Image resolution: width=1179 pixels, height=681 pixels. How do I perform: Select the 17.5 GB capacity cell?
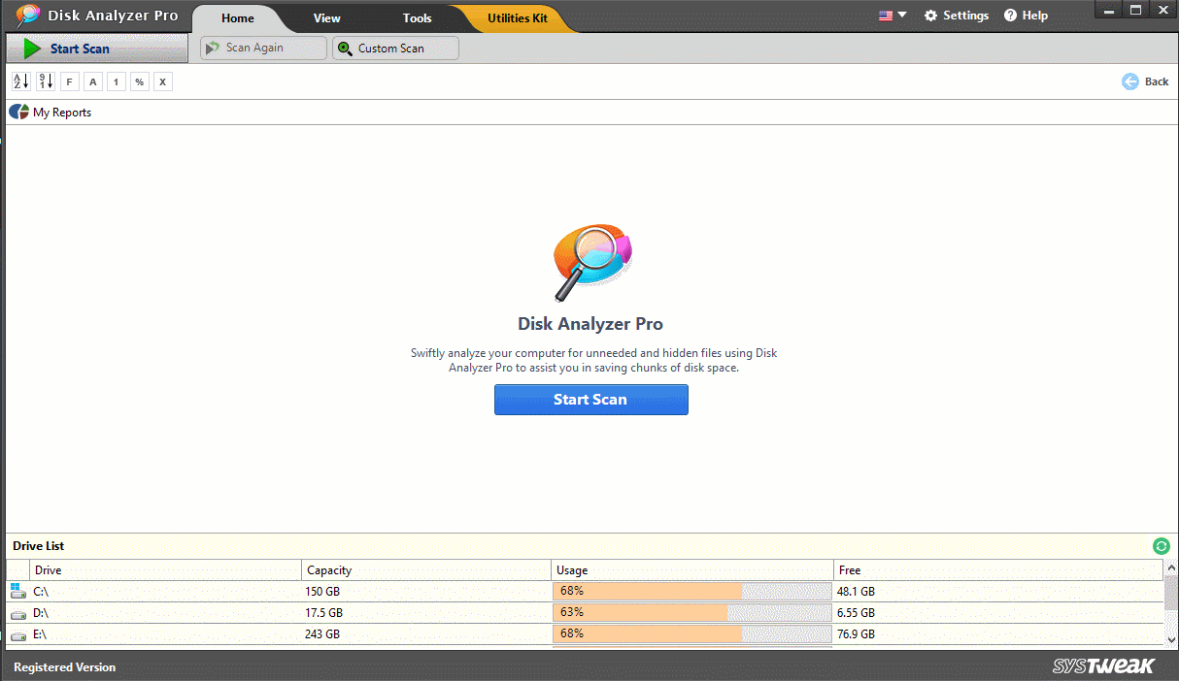click(426, 613)
